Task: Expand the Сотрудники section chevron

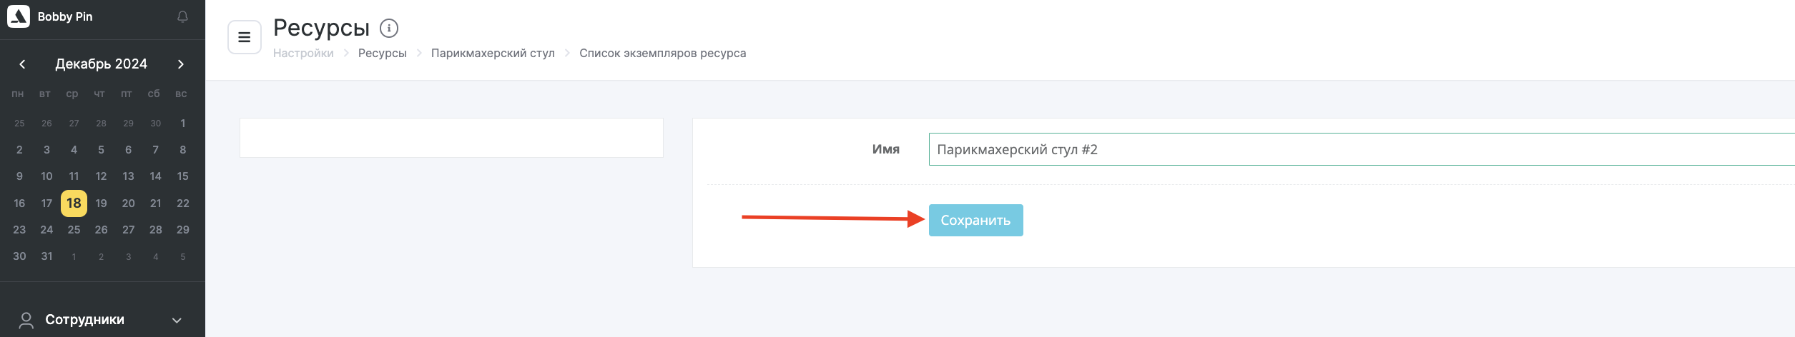Action: coord(177,321)
